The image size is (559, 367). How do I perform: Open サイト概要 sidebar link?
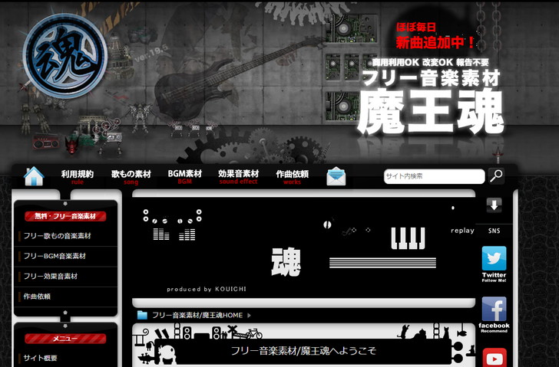40,358
